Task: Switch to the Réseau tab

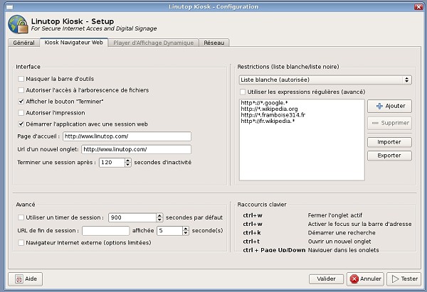Action: click(214, 43)
